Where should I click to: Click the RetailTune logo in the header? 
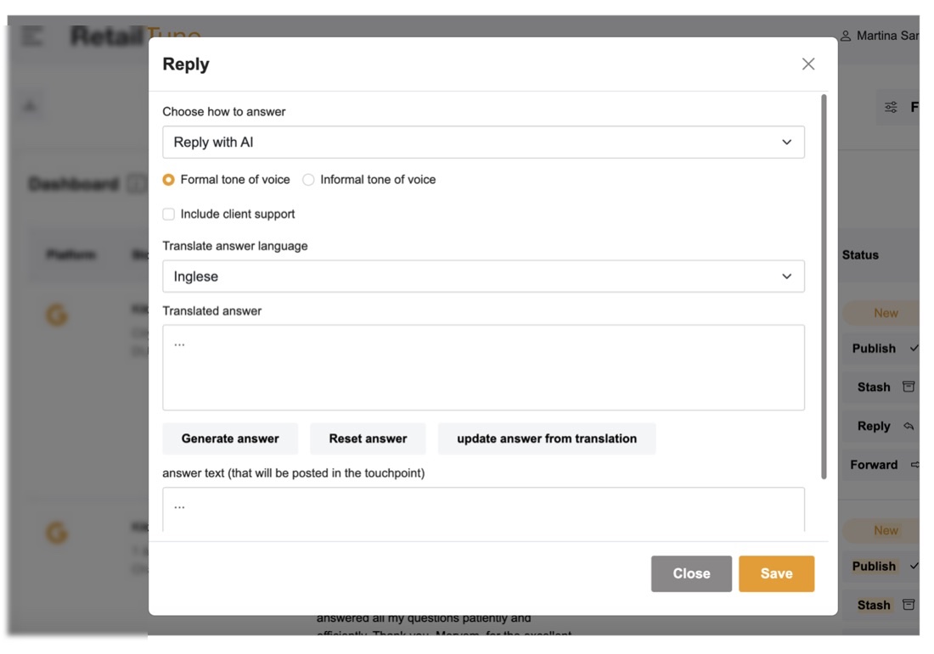pos(136,36)
